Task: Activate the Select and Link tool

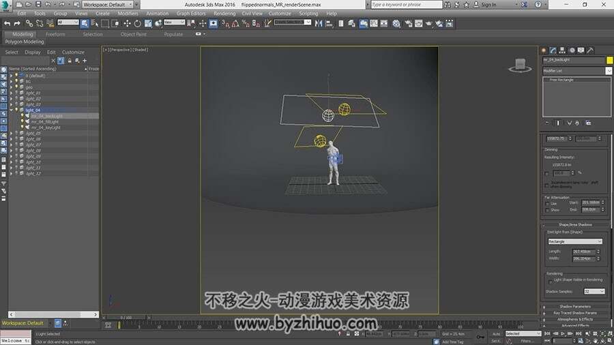Action: pyautogui.click(x=29, y=24)
